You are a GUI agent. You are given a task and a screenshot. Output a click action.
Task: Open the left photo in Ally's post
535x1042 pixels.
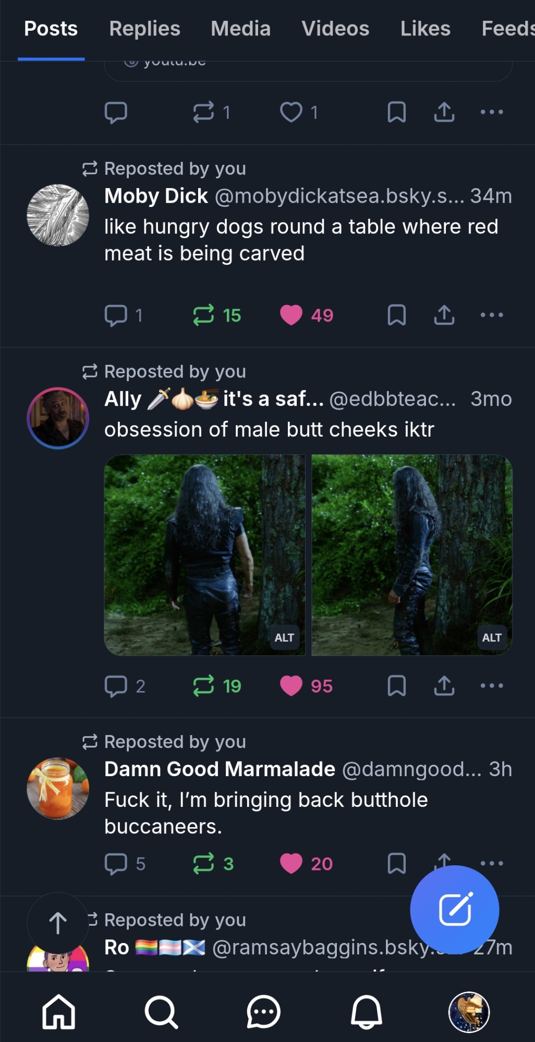coord(204,555)
